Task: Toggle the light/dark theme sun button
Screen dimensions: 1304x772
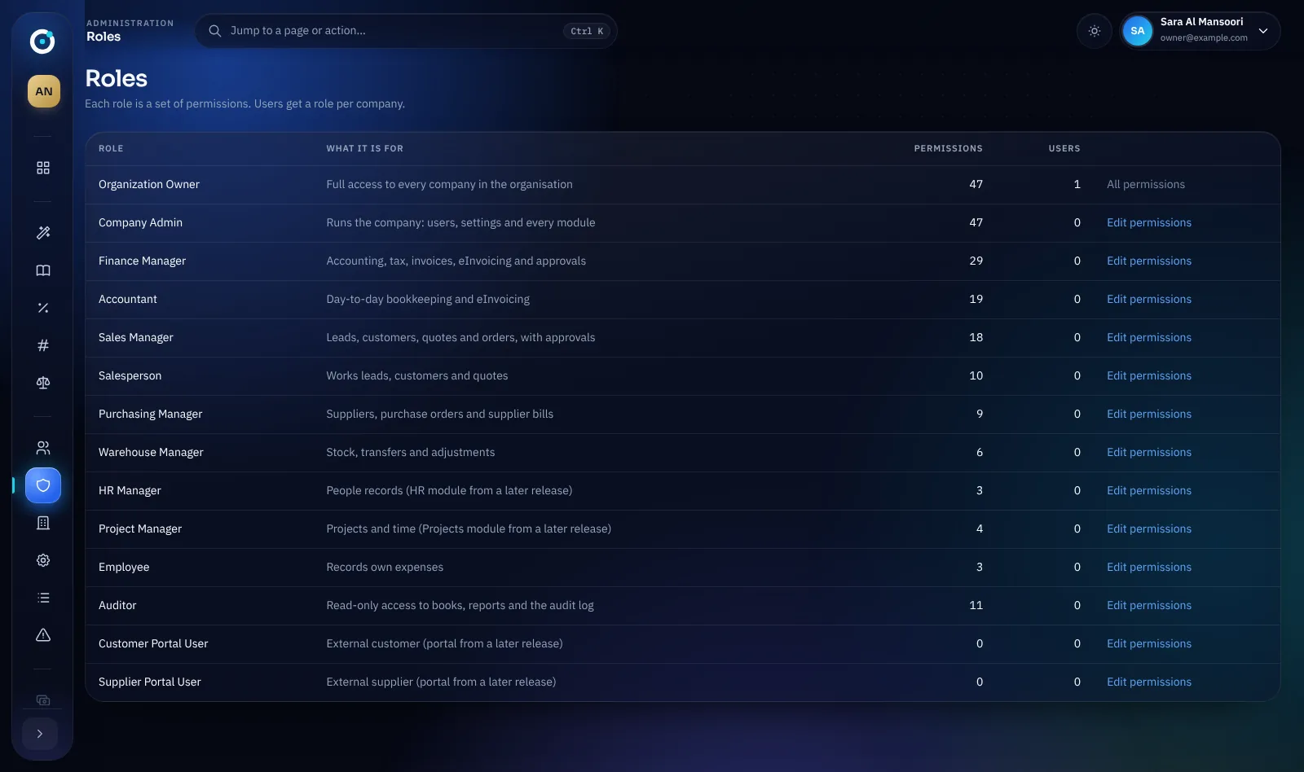Action: pos(1095,31)
